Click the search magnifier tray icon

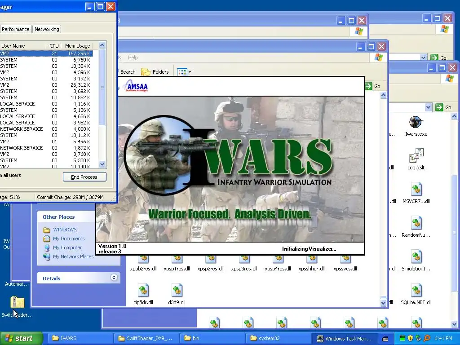(427, 338)
